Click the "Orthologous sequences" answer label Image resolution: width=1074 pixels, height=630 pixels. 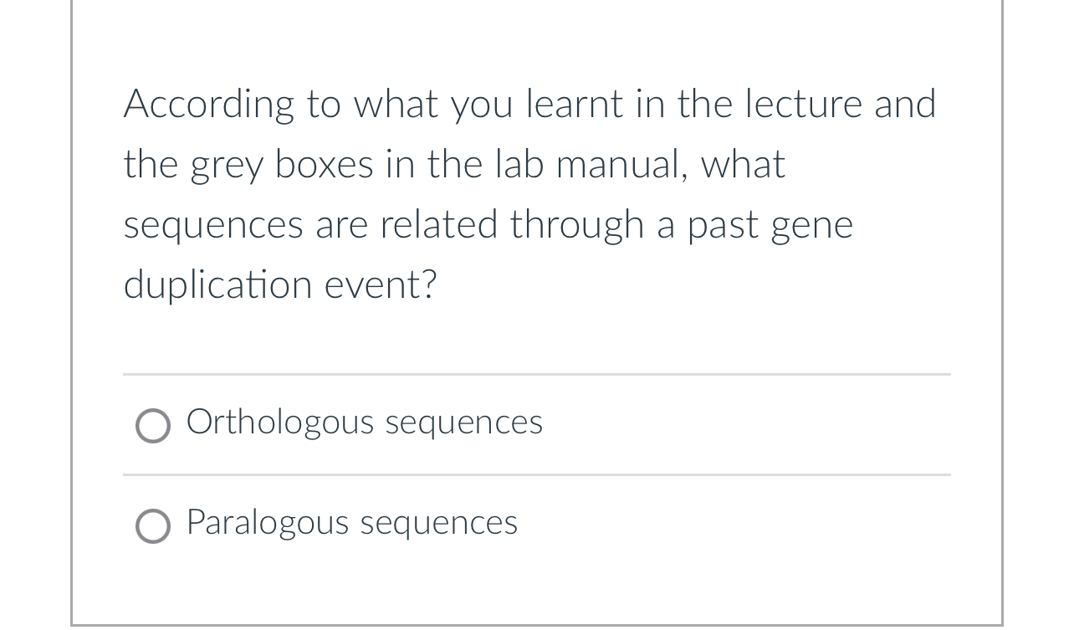click(x=364, y=423)
